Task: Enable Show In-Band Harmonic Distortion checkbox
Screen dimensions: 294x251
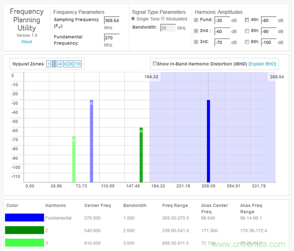Action: tap(154, 64)
